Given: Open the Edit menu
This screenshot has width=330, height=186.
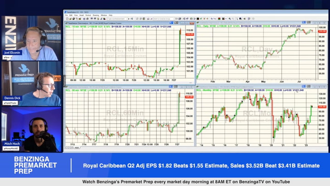Looking at the screenshot, I should point(71,15).
